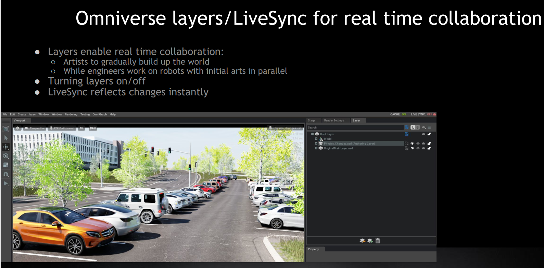Open the OmniGraph menu
544x268 pixels.
(x=100, y=115)
